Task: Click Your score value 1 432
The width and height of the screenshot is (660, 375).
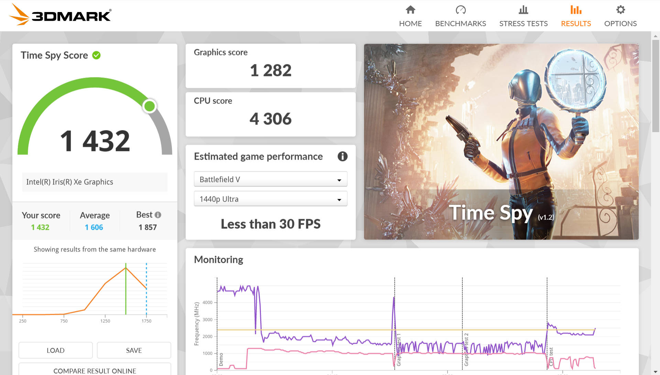Action: pos(40,227)
